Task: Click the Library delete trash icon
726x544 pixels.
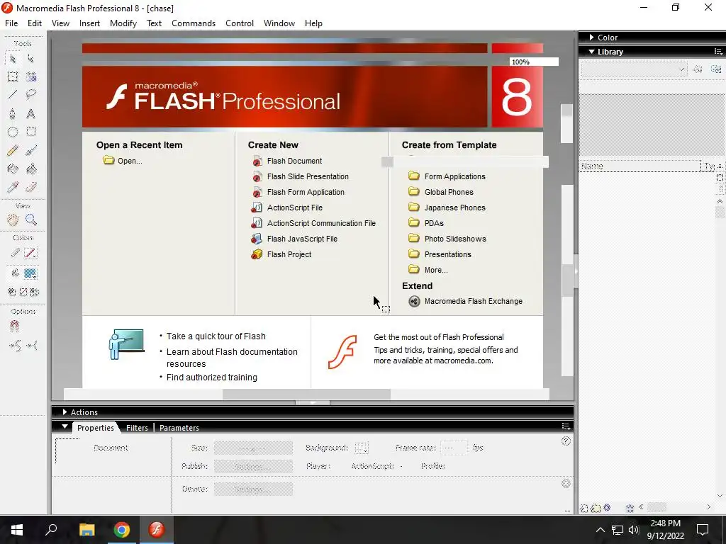Action: 630,508
